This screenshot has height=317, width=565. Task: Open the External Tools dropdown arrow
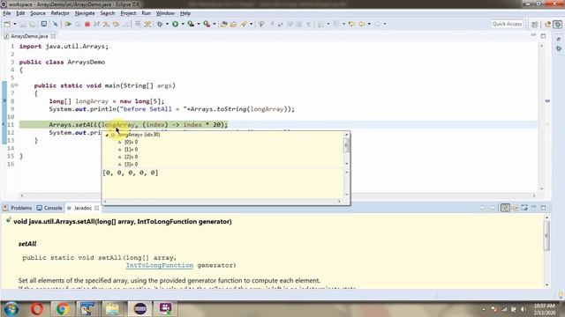(x=215, y=24)
